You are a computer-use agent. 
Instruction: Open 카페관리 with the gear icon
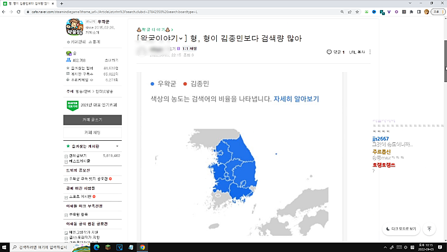click(x=76, y=42)
